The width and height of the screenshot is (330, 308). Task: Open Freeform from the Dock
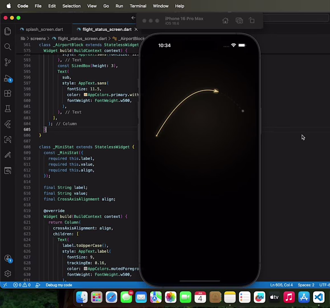[259, 297]
